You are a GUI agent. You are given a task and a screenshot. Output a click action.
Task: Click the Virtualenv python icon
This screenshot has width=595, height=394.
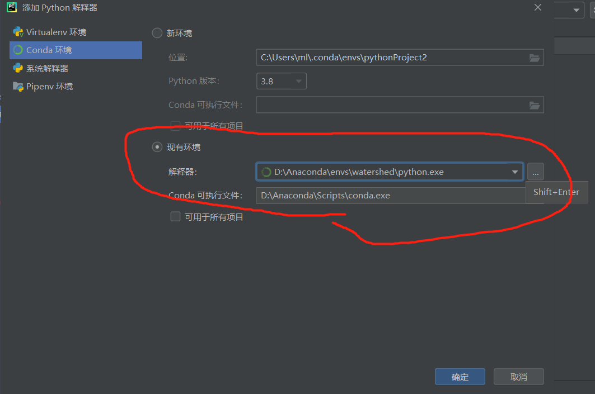[x=18, y=32]
